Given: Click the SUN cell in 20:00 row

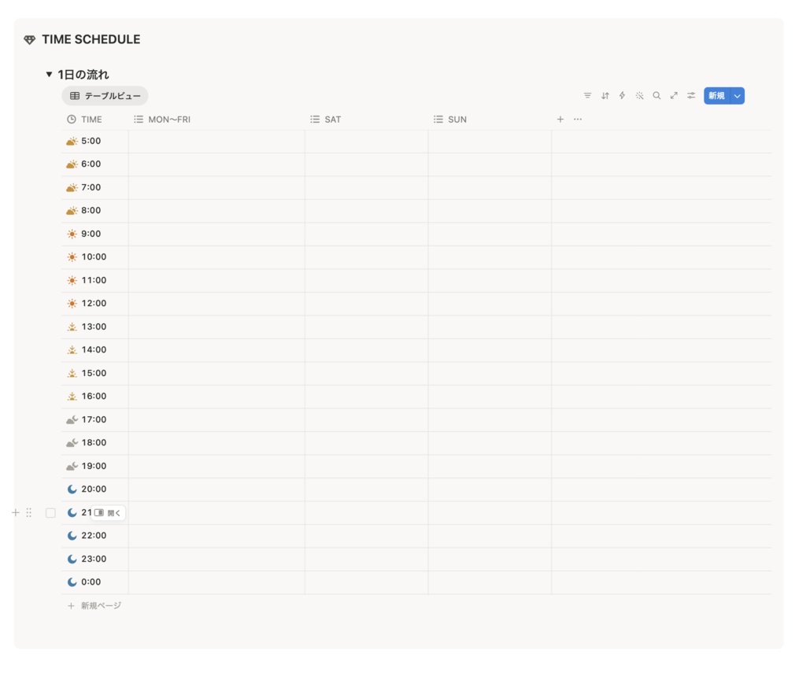Looking at the screenshot, I should pyautogui.click(x=490, y=490).
